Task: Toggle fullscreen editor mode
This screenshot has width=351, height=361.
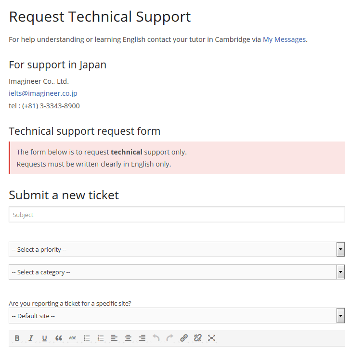Action: 211,338
